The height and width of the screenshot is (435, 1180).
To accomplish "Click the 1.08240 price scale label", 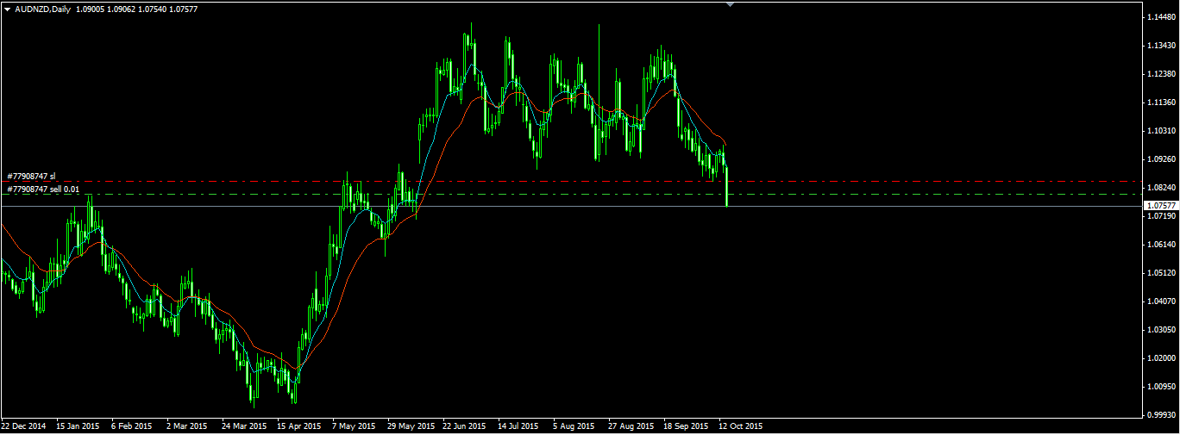I will tap(1161, 188).
